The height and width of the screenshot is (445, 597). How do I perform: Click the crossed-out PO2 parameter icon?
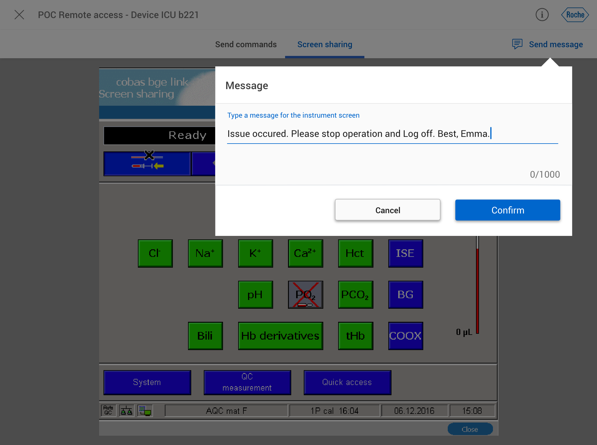pyautogui.click(x=305, y=294)
